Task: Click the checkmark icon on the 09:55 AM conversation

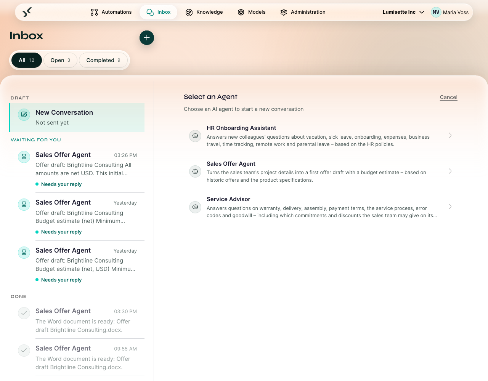Action: point(24,350)
